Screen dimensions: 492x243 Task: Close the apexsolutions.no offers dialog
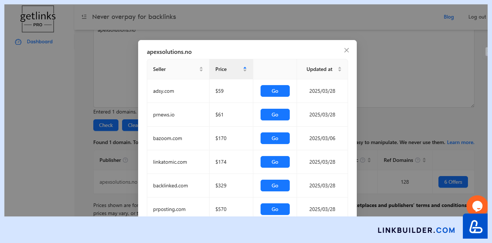click(346, 50)
